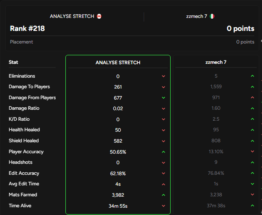This screenshot has height=215, width=262.
Task: Click the 677 Damage From Players value
Action: (x=118, y=98)
